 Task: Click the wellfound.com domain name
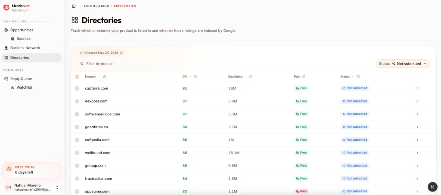tap(98, 153)
